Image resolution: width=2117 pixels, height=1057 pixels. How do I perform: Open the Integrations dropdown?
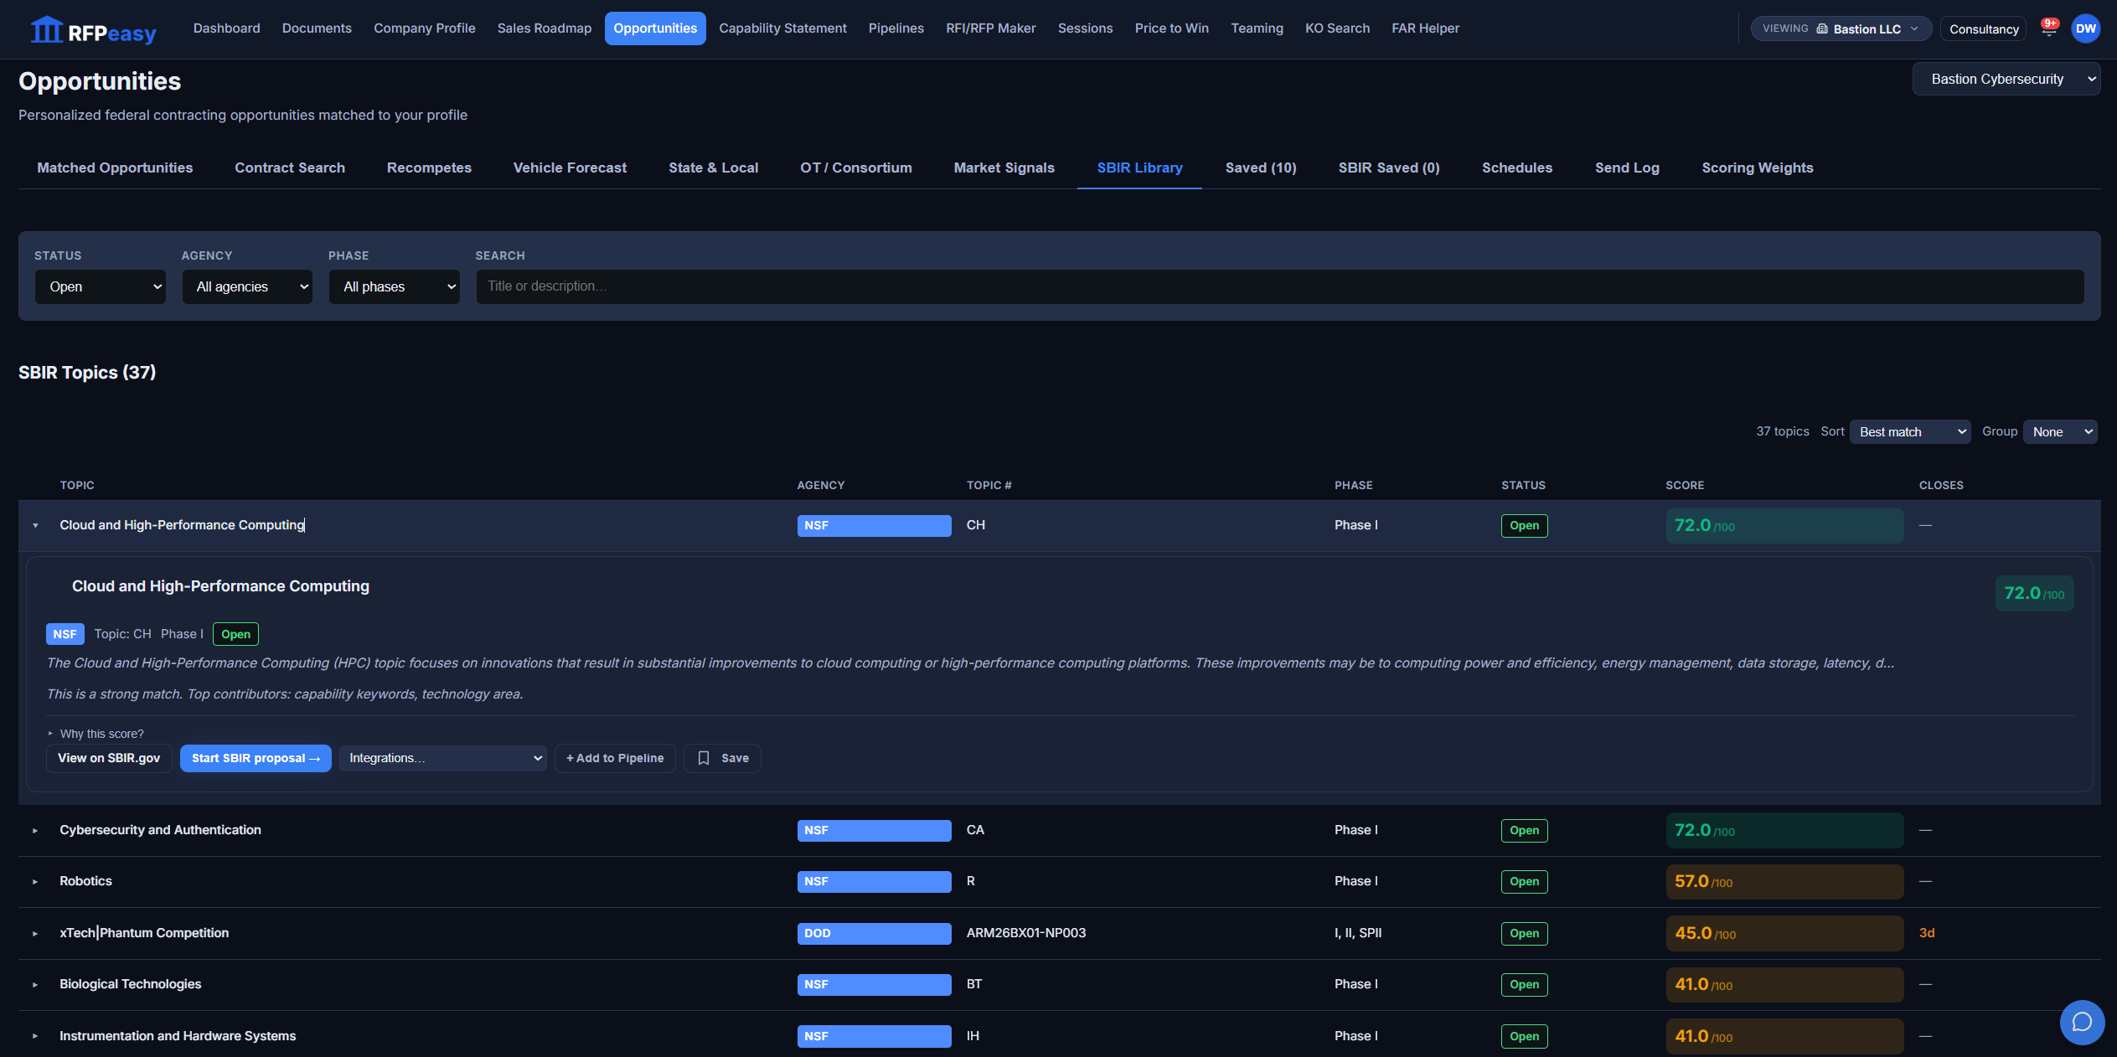443,758
